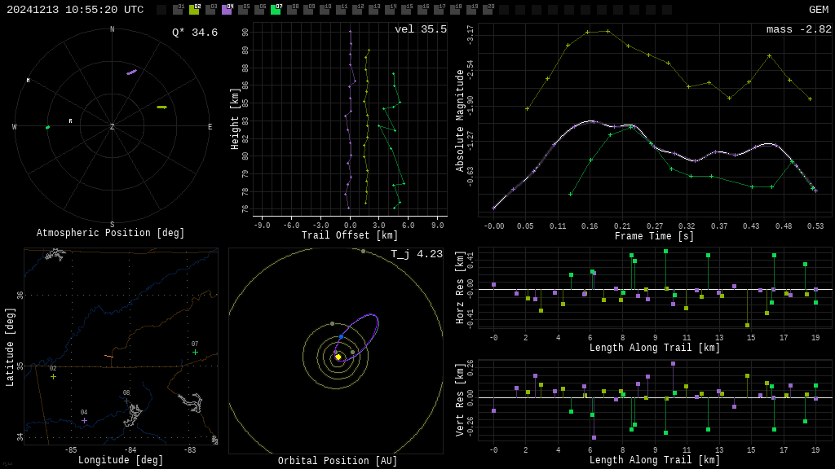The image size is (835, 469).
Task: Click the zenith Z at polar plot center
Action: [113, 127]
